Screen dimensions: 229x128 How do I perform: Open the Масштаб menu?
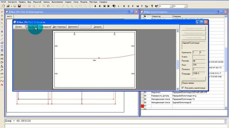[37, 2]
